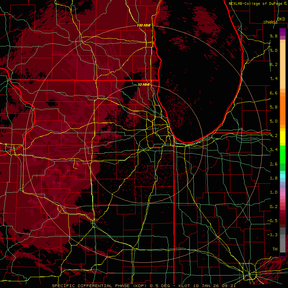288x288 pixels.
Task: Click the 4.2 scale value
Action: (274, 136)
